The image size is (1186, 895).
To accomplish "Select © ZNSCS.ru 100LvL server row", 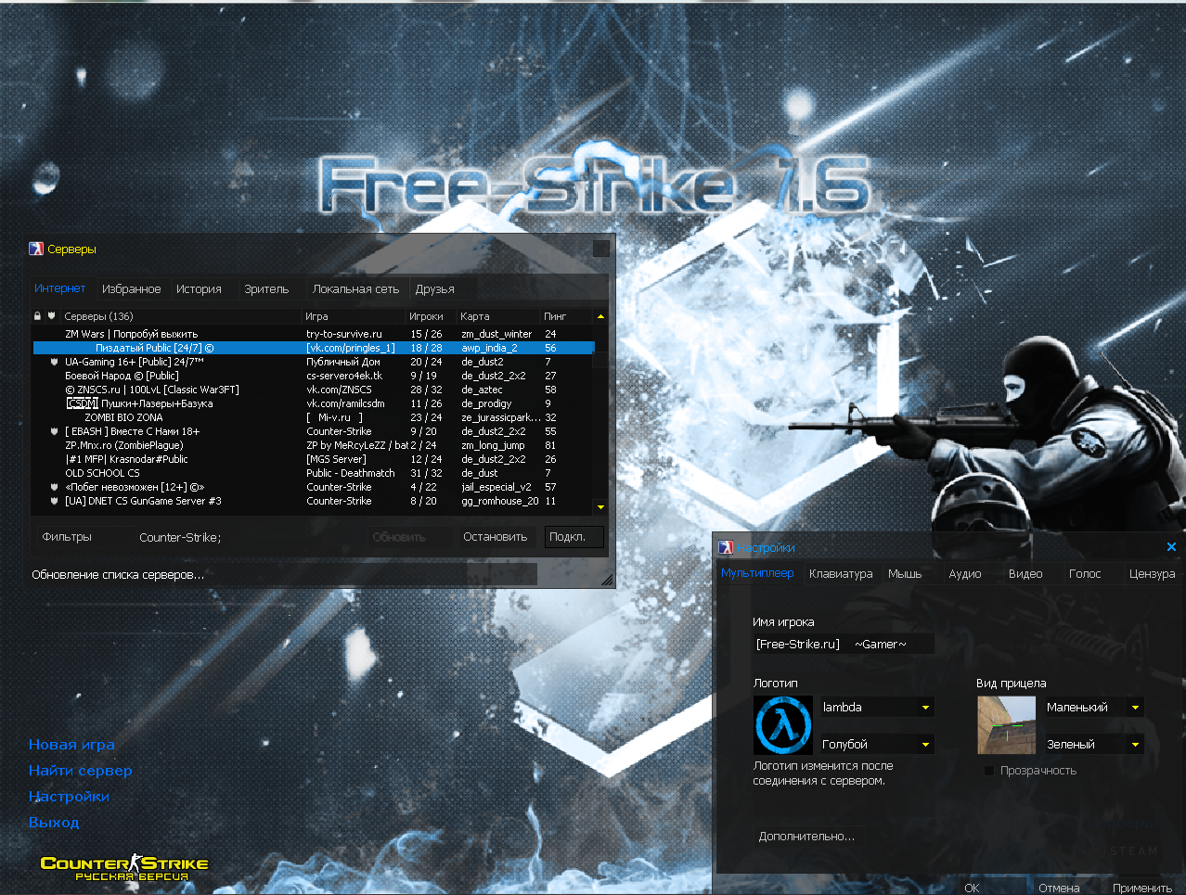I will (314, 390).
